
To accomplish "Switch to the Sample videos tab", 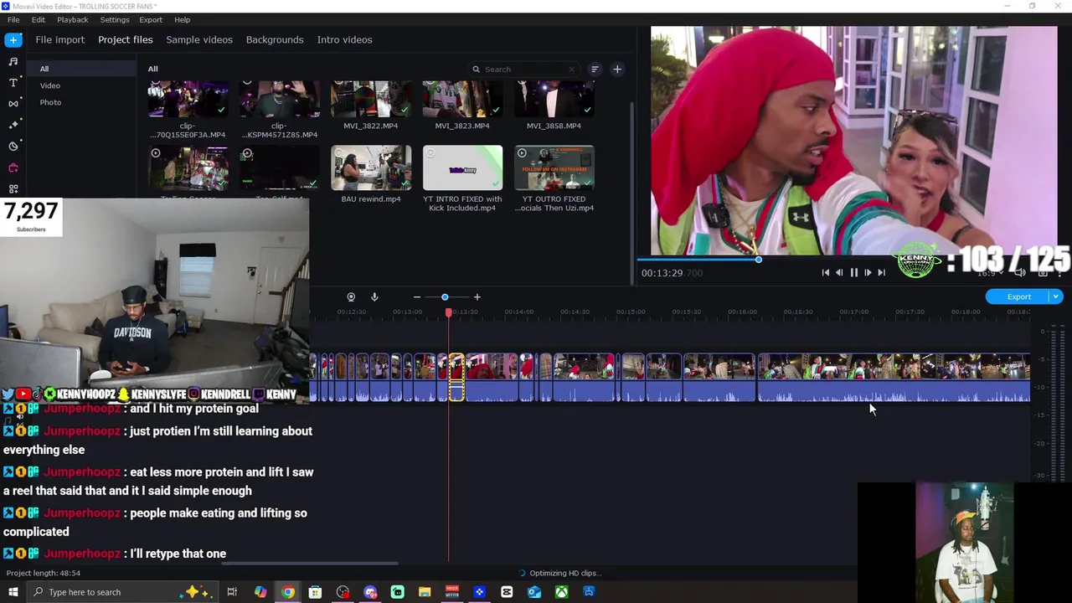I will click(x=199, y=39).
